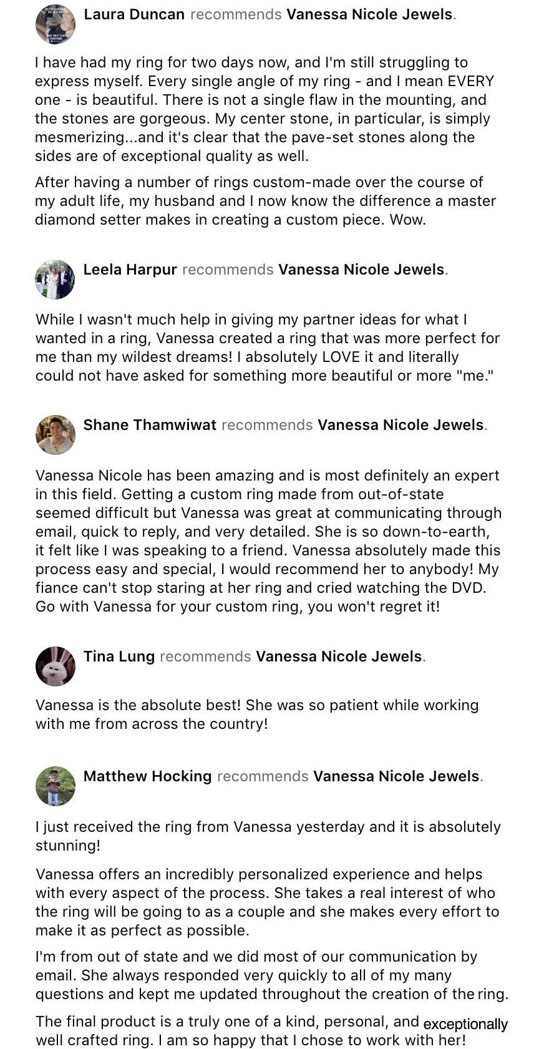The image size is (539, 1049).
Task: Open Tina Lung's name link
Action: coord(119,656)
